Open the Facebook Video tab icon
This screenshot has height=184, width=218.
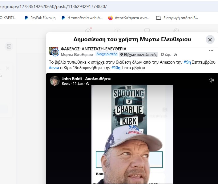(118, 30)
